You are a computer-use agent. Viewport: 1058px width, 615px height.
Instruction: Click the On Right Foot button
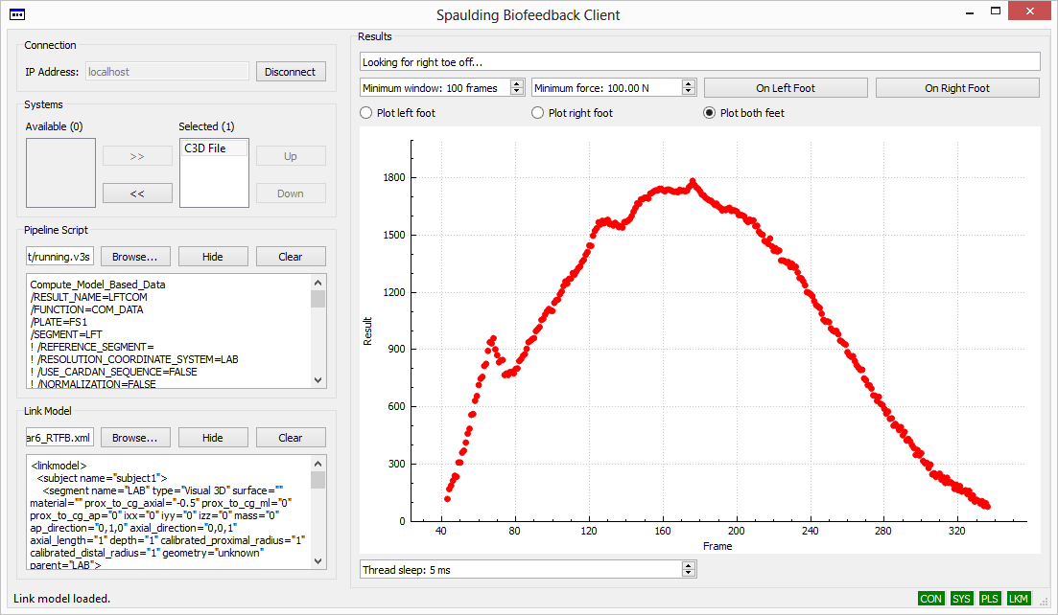coord(956,87)
